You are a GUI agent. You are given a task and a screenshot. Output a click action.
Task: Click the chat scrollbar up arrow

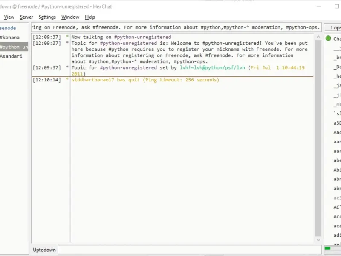[318, 37]
